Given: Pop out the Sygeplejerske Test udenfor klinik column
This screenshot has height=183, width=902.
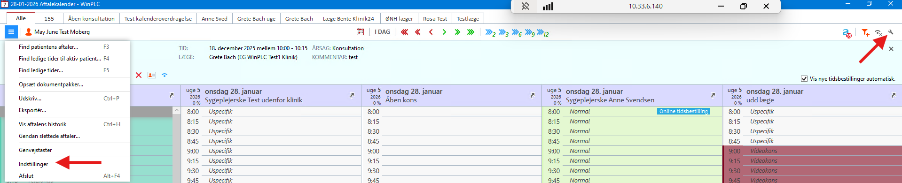Looking at the screenshot, I should coord(352,95).
